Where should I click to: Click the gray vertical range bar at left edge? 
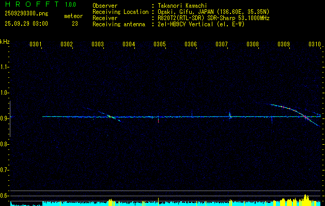click(10, 119)
